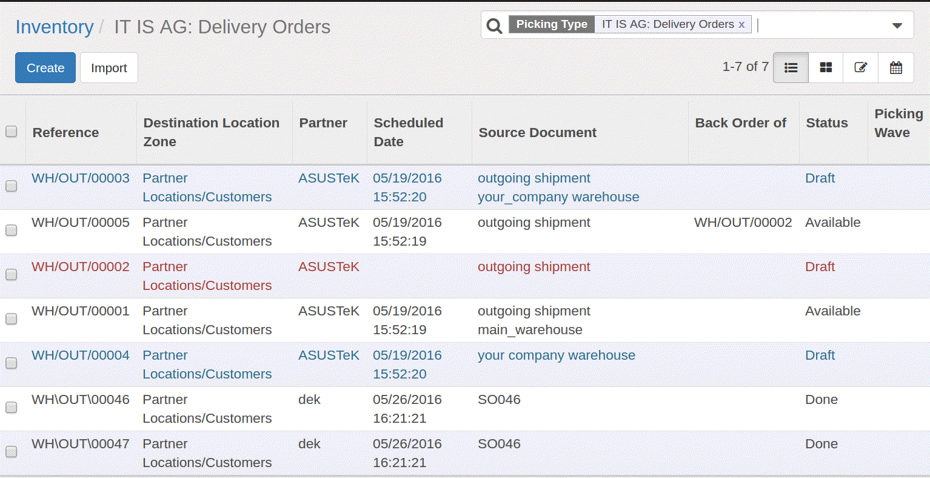
Task: Open record WH\OUT\00047
Action: click(81, 444)
